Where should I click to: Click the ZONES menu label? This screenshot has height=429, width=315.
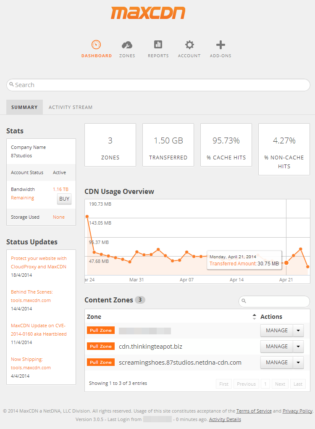coord(127,56)
